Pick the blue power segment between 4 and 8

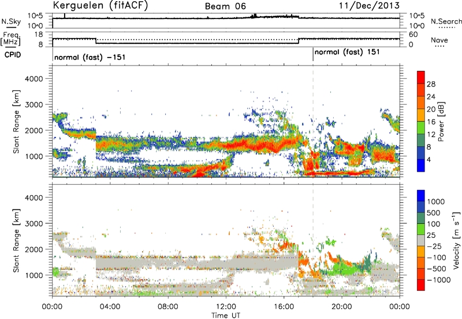[x=421, y=153]
